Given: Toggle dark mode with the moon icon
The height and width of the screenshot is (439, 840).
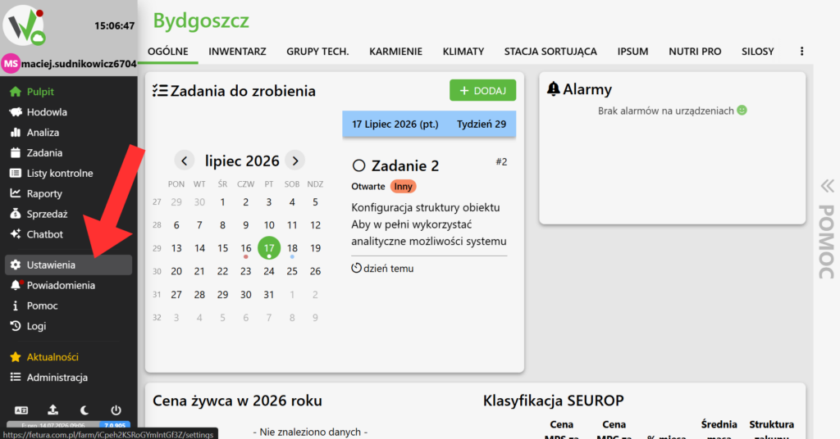Looking at the screenshot, I should 84,410.
